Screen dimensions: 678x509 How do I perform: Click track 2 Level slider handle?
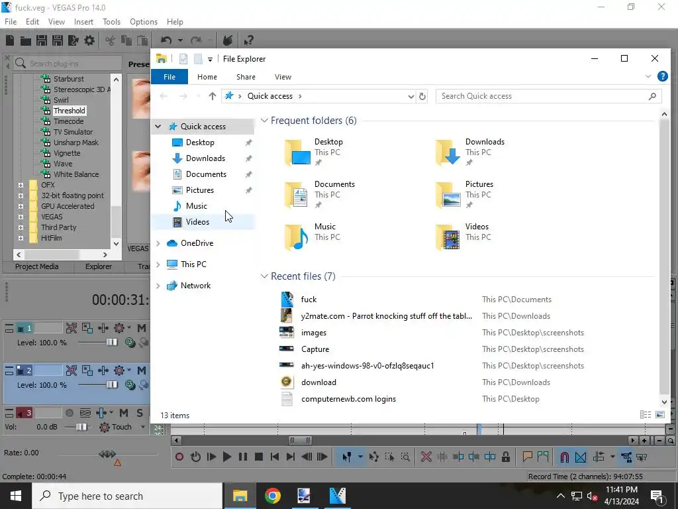tap(111, 385)
